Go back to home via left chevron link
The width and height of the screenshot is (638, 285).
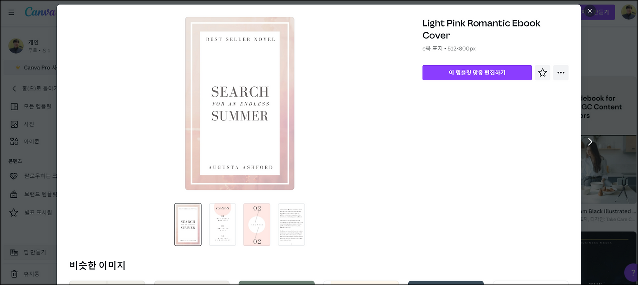coord(34,88)
